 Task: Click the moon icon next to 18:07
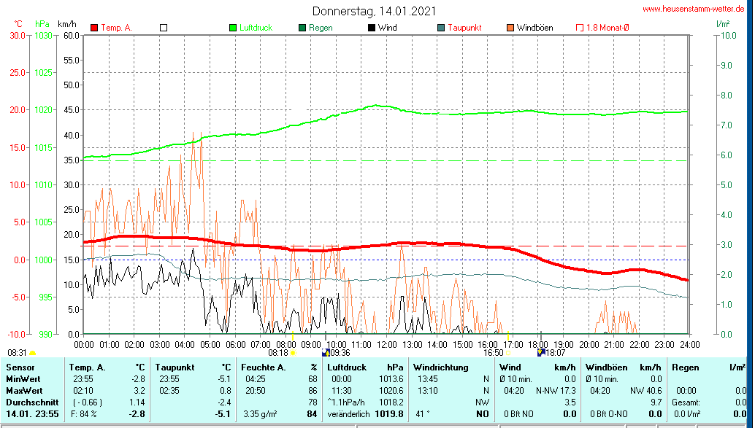click(x=541, y=353)
